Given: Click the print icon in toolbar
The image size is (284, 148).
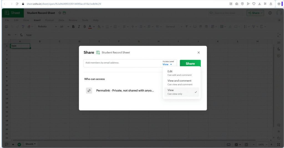Looking at the screenshot, I should coord(6,27).
